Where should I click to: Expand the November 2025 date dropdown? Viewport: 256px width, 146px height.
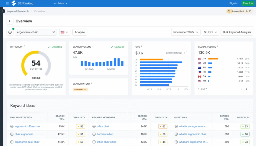coord(185,32)
